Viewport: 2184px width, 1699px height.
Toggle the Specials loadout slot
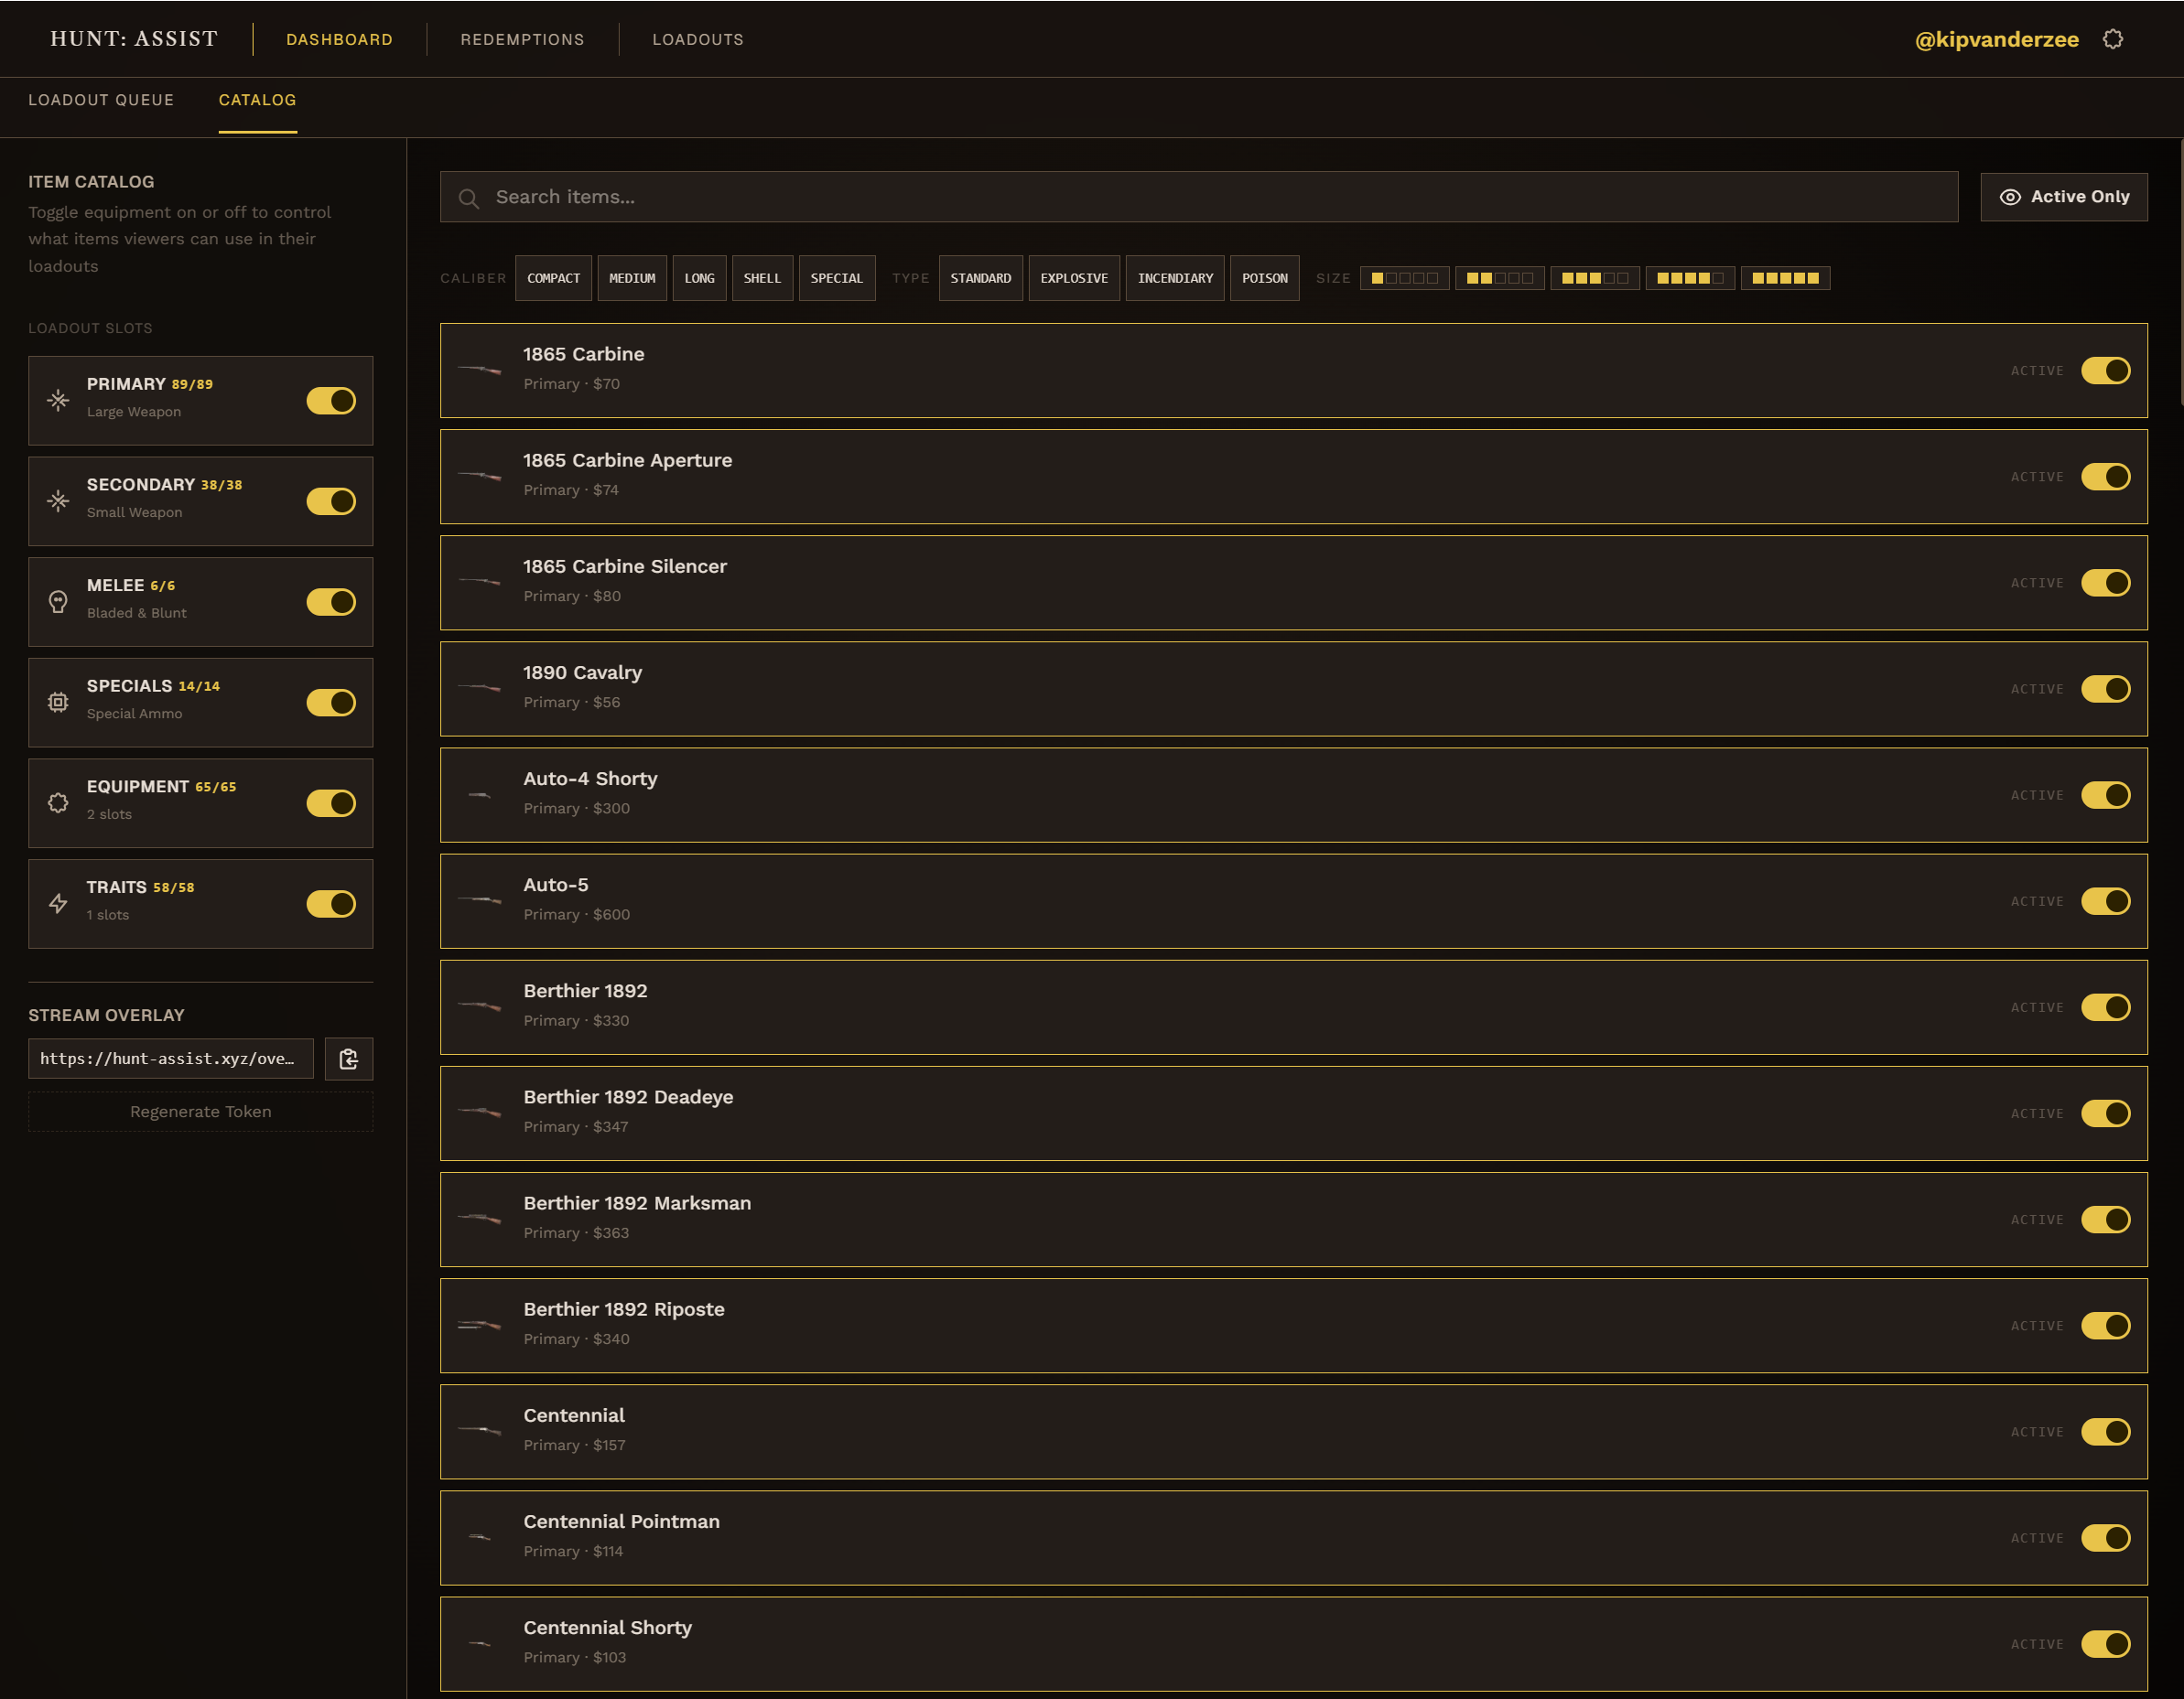click(331, 703)
